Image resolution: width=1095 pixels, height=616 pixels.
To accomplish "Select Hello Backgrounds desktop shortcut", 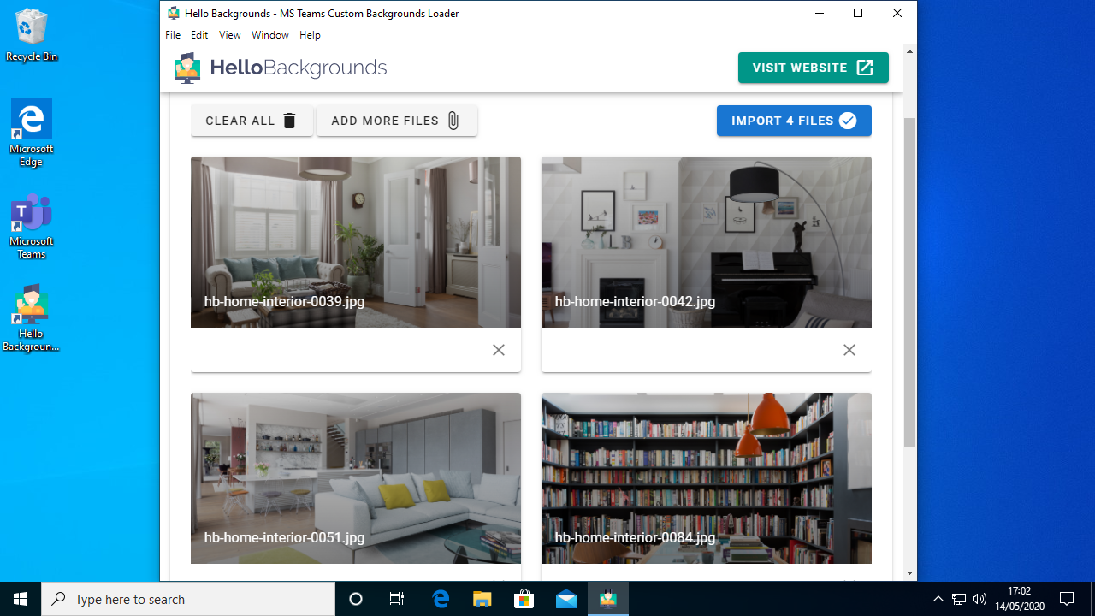I will pos(32,318).
